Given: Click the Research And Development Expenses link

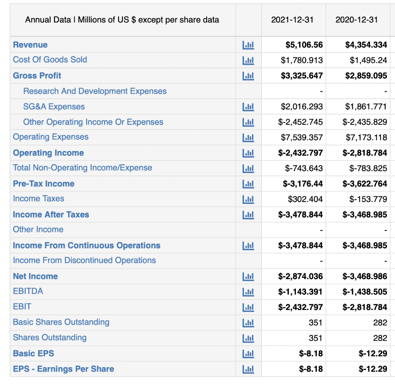Looking at the screenshot, I should click(95, 91).
